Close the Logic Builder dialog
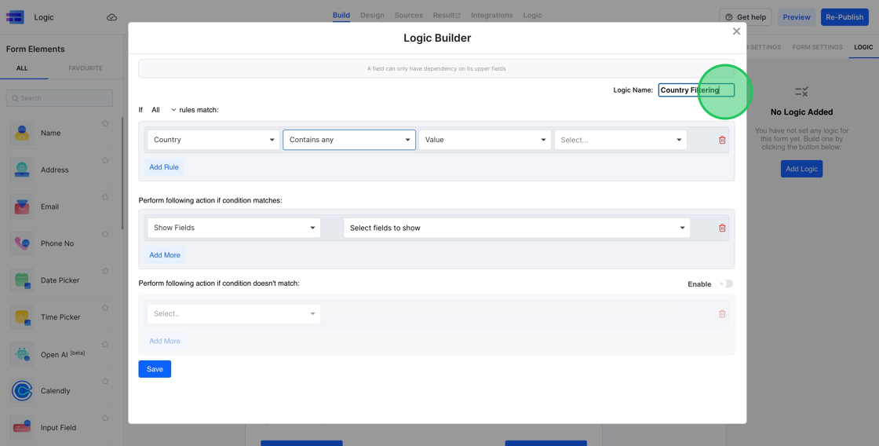This screenshot has height=446, width=879. tap(736, 31)
